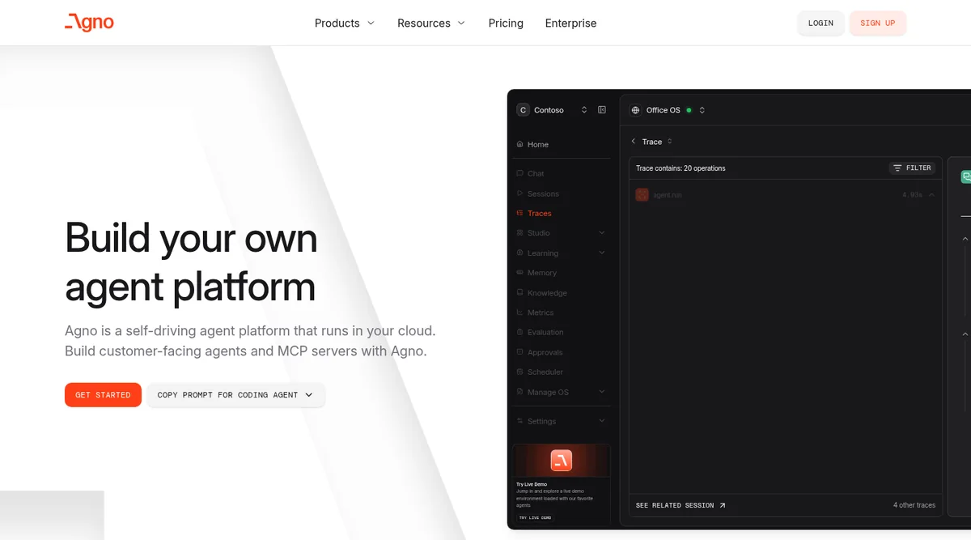Collapse the agent.run row chevron

(931, 195)
